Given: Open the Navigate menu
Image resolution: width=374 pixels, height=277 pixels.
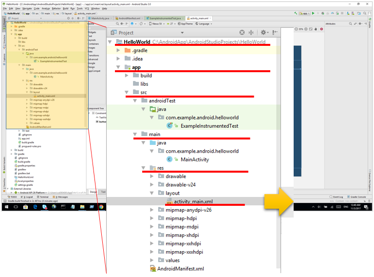Looking at the screenshot, I should [27, 8].
